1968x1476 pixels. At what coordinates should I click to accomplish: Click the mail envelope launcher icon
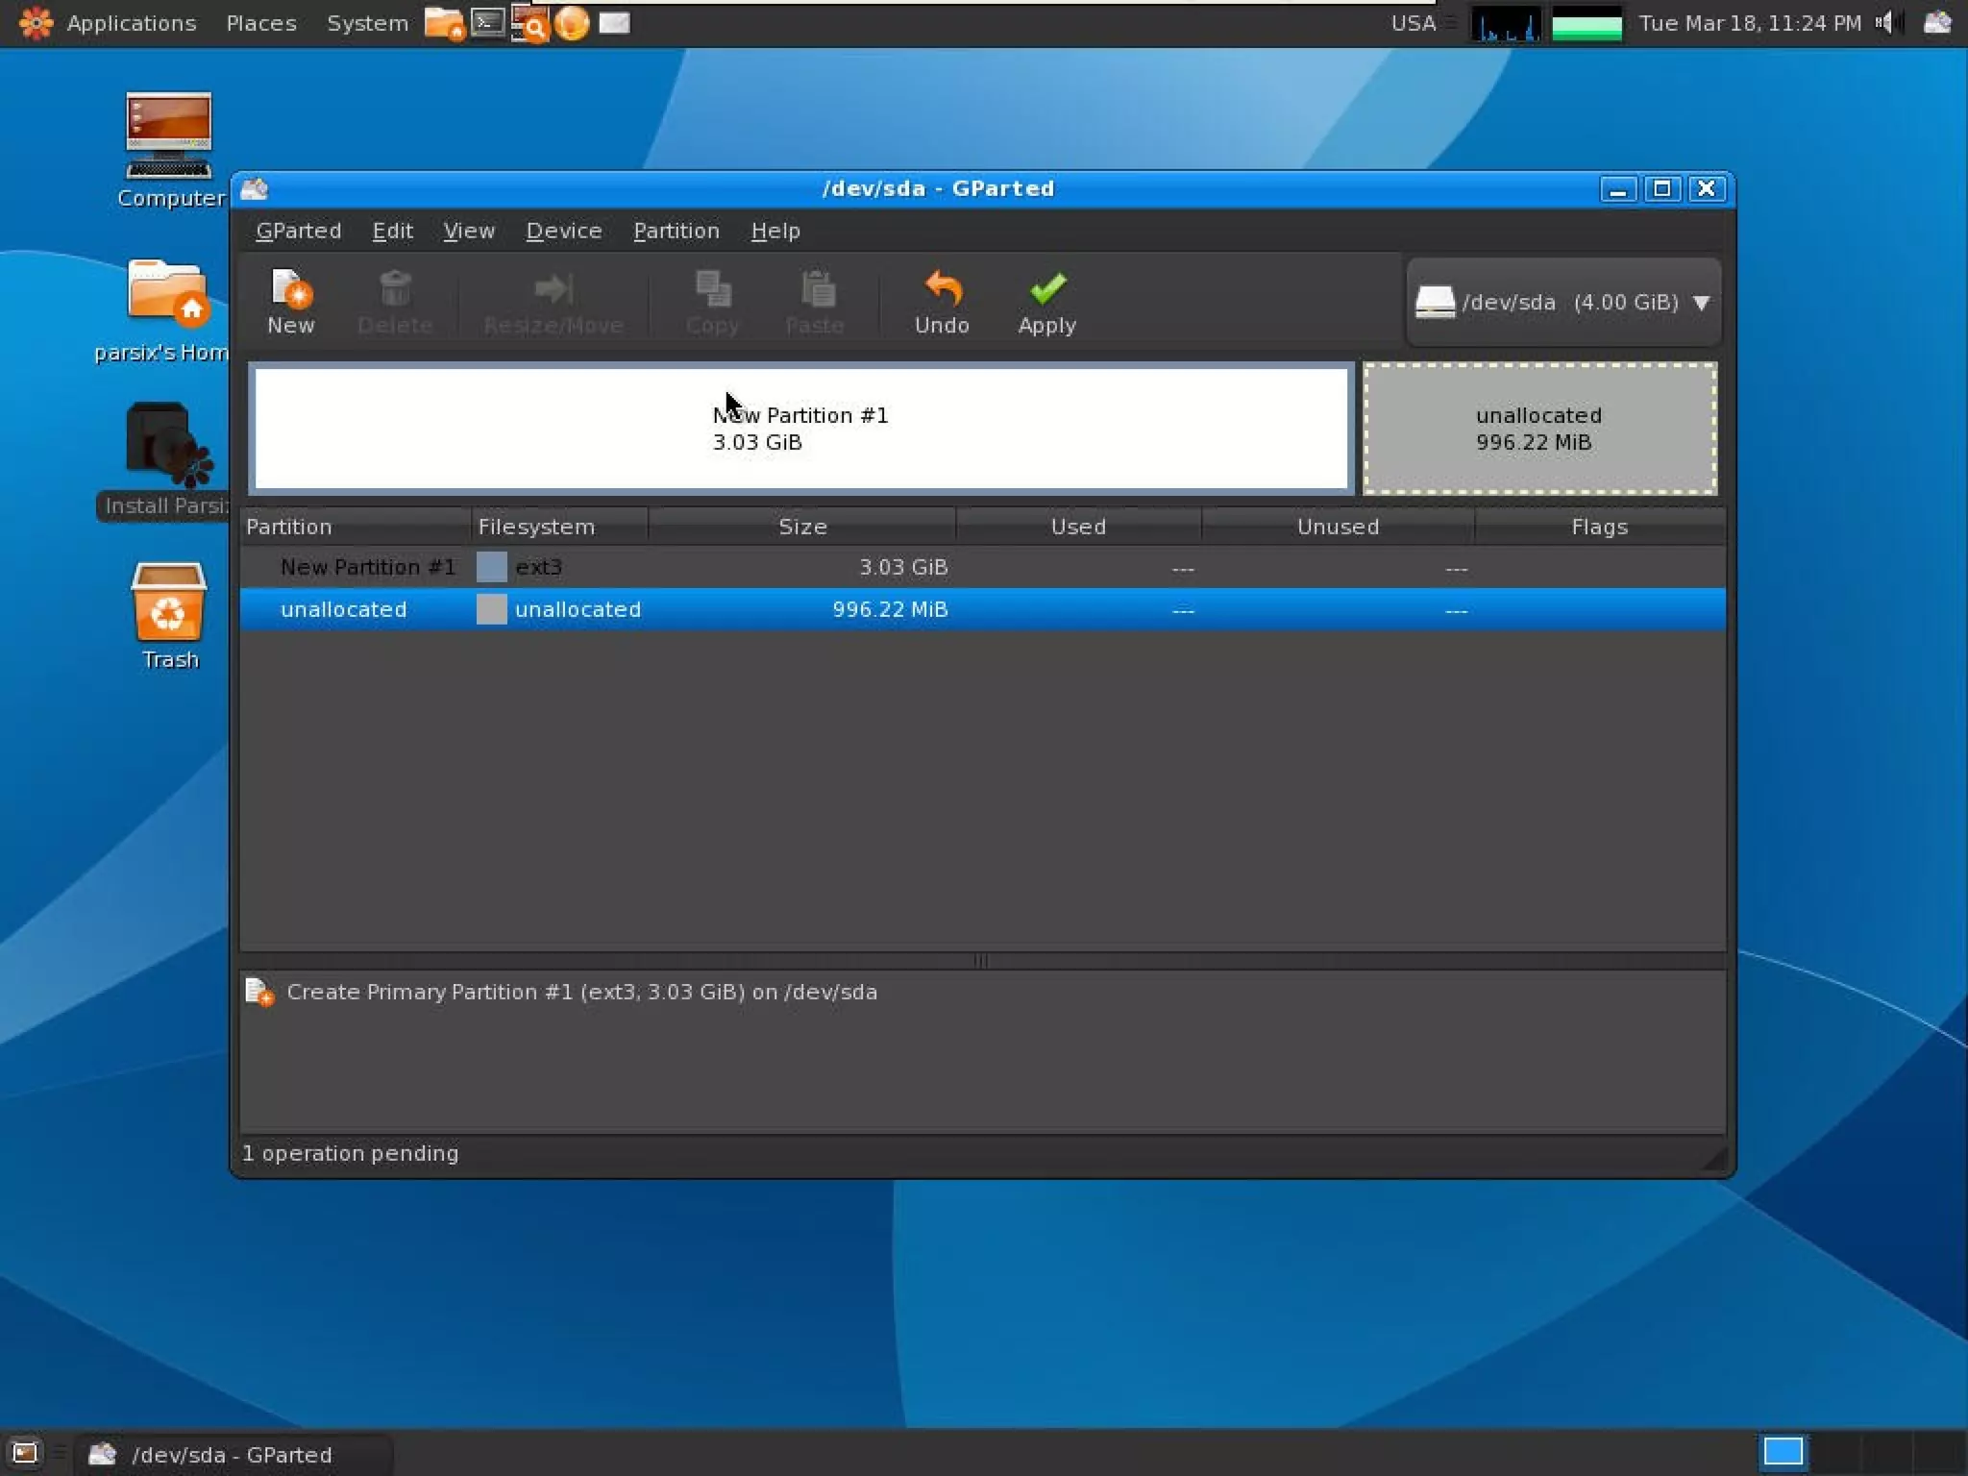(x=614, y=22)
